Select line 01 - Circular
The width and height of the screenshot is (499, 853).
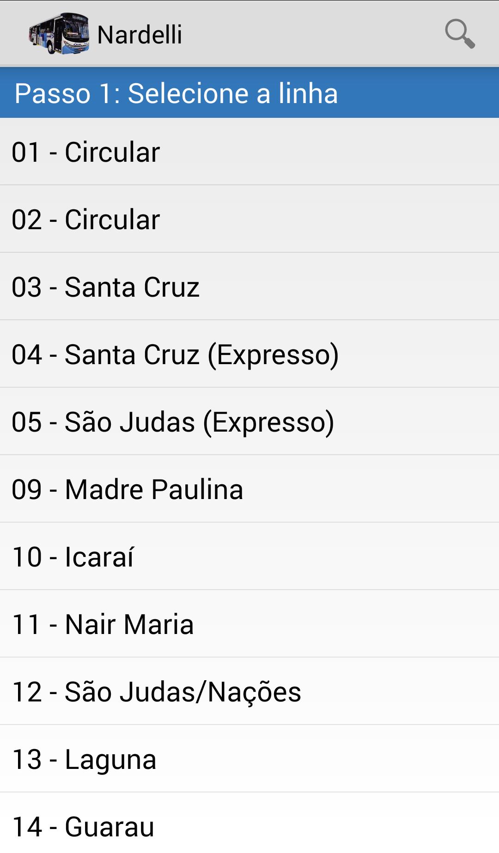[249, 152]
